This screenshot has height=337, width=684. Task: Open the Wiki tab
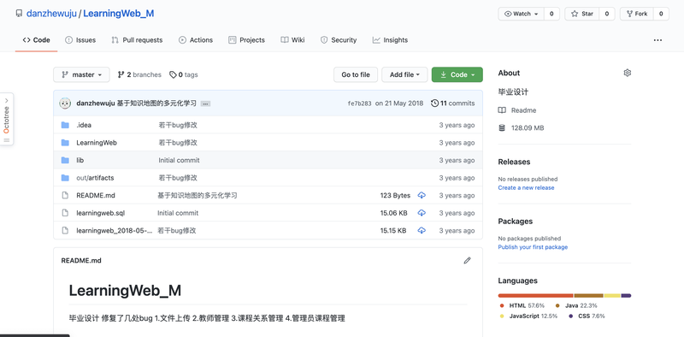(x=292, y=39)
